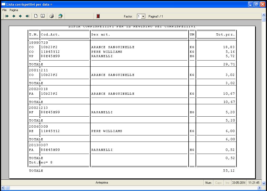Open the File menu
Viewport: 267px width, 191px height.
[4, 10]
